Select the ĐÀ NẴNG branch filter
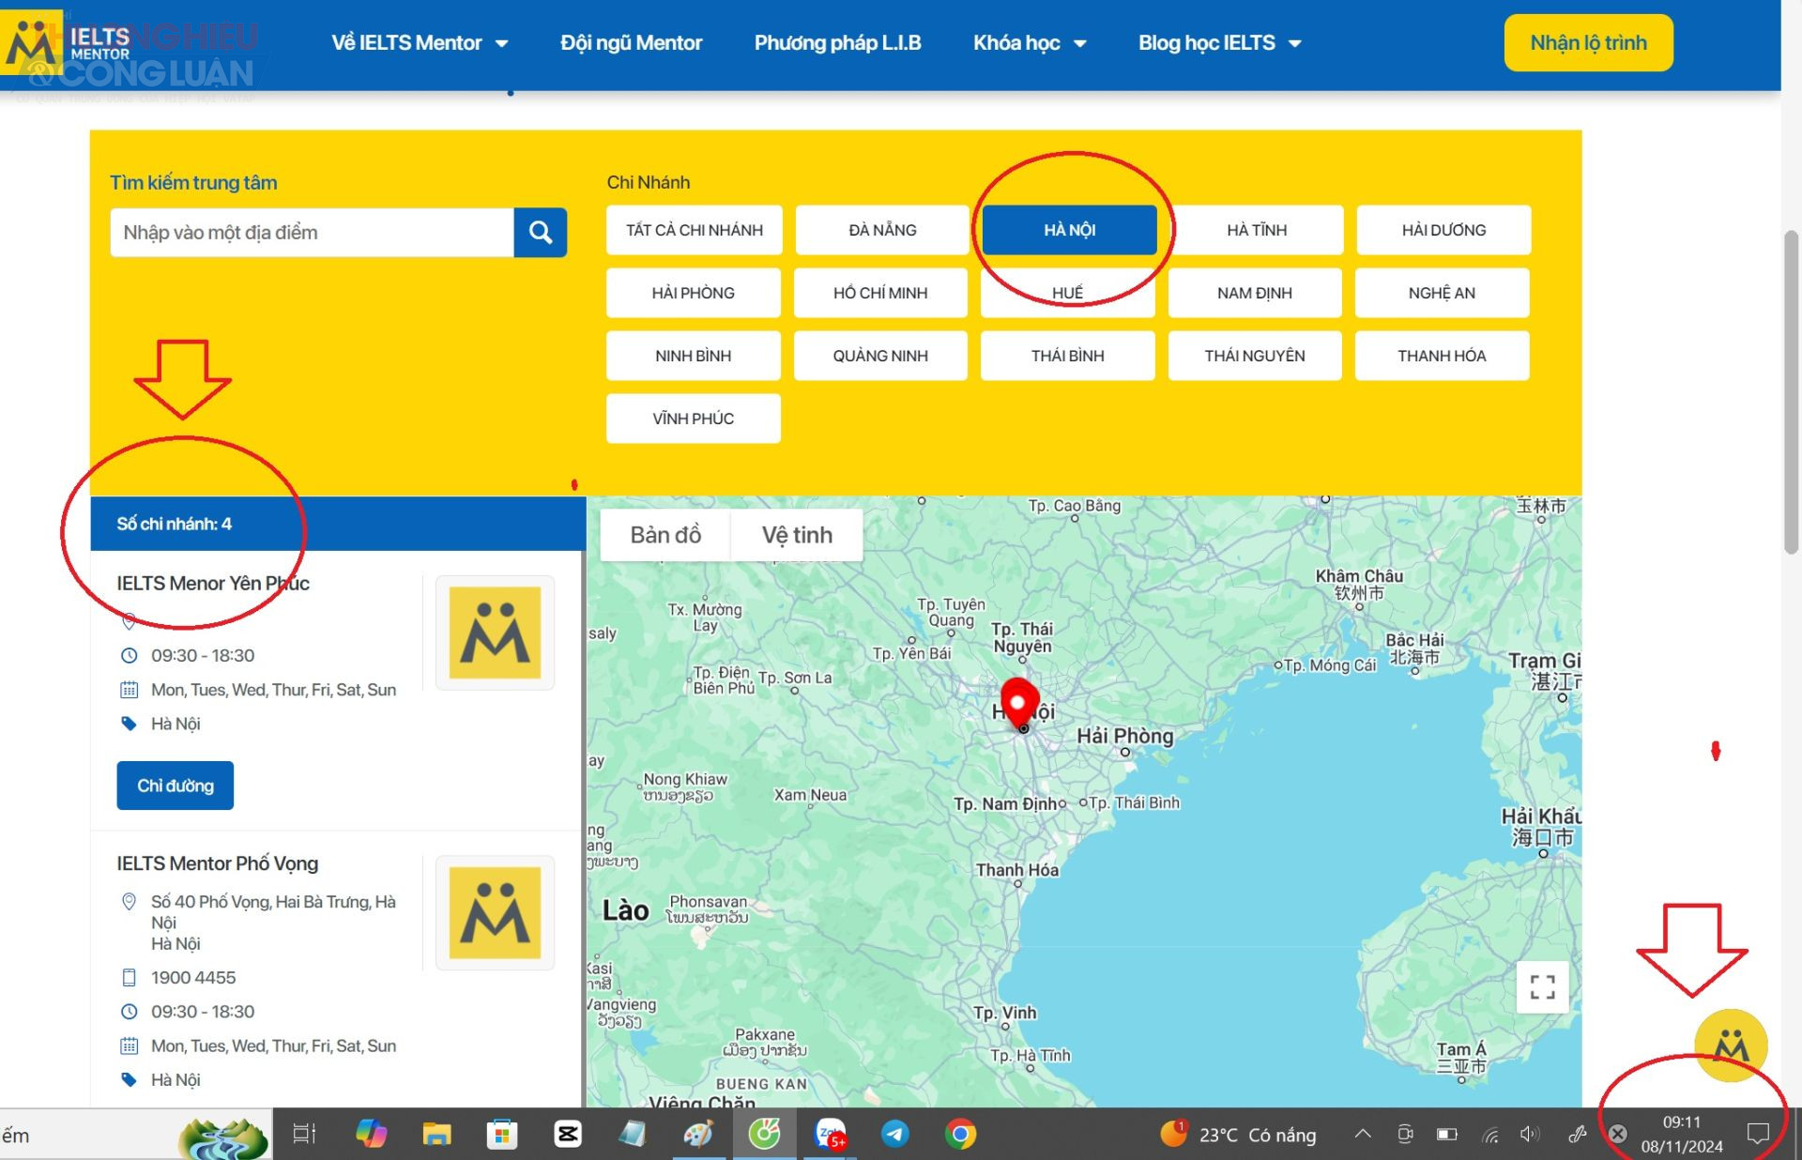This screenshot has width=1802, height=1160. coord(882,230)
